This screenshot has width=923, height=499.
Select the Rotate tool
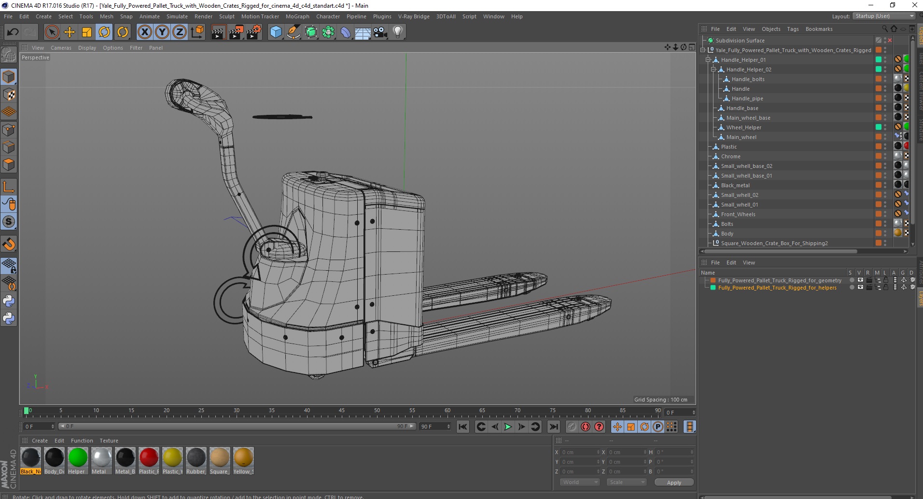105,32
